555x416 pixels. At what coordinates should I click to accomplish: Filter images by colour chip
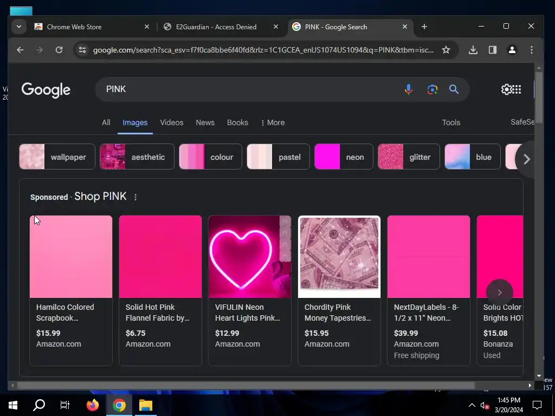click(211, 157)
